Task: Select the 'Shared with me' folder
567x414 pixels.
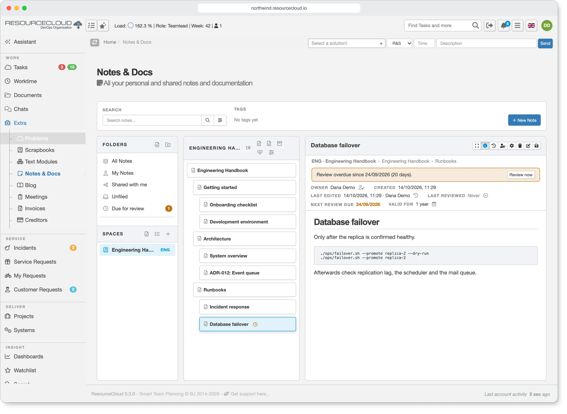Action: 137,185
